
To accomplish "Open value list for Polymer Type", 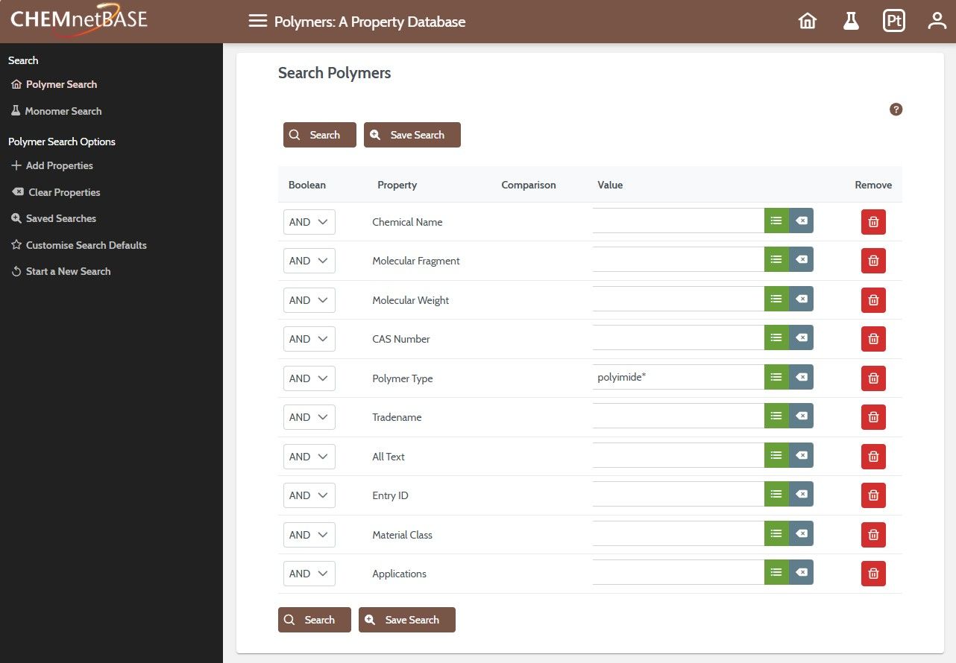I will 776,377.
